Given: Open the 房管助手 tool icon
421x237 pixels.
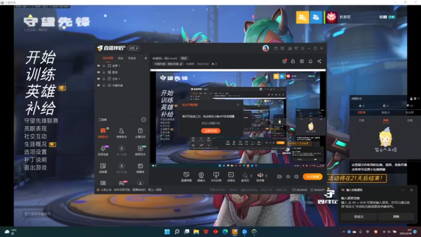Looking at the screenshot, I should click(x=122, y=133).
